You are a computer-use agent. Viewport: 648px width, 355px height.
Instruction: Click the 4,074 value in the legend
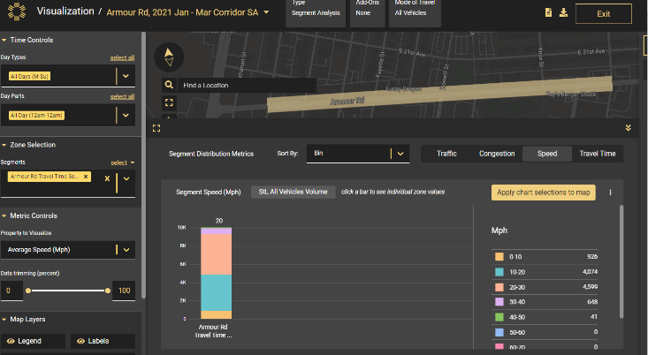click(x=591, y=272)
